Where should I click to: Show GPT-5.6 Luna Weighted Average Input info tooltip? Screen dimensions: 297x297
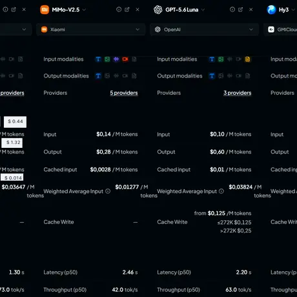click(221, 191)
